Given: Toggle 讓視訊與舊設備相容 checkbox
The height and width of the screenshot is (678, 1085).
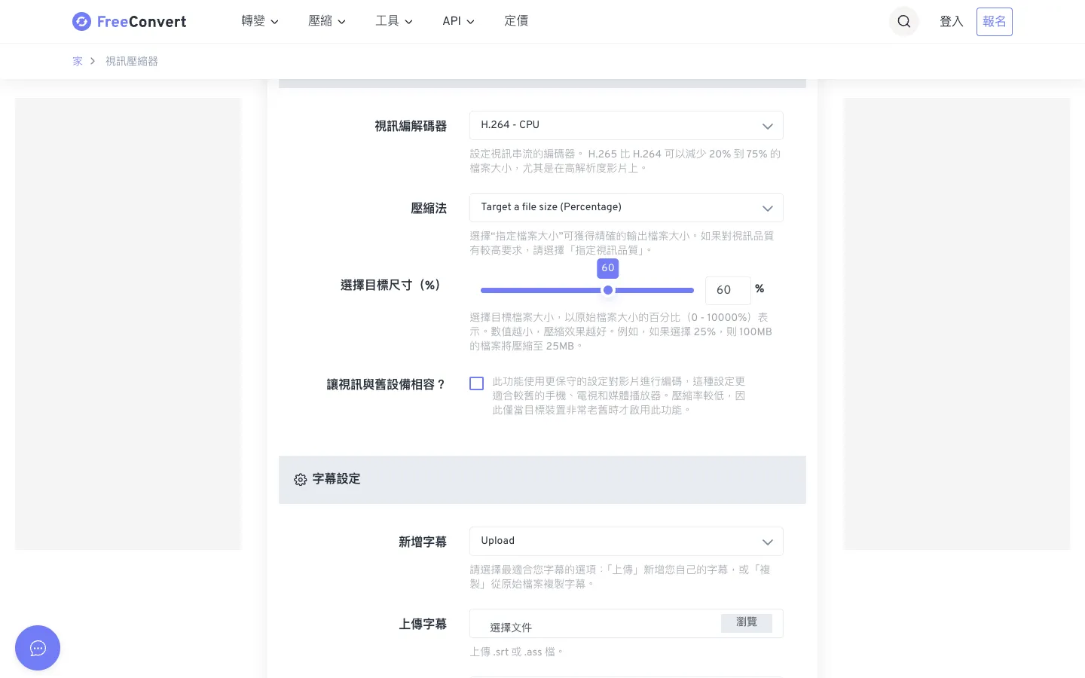Looking at the screenshot, I should point(476,383).
